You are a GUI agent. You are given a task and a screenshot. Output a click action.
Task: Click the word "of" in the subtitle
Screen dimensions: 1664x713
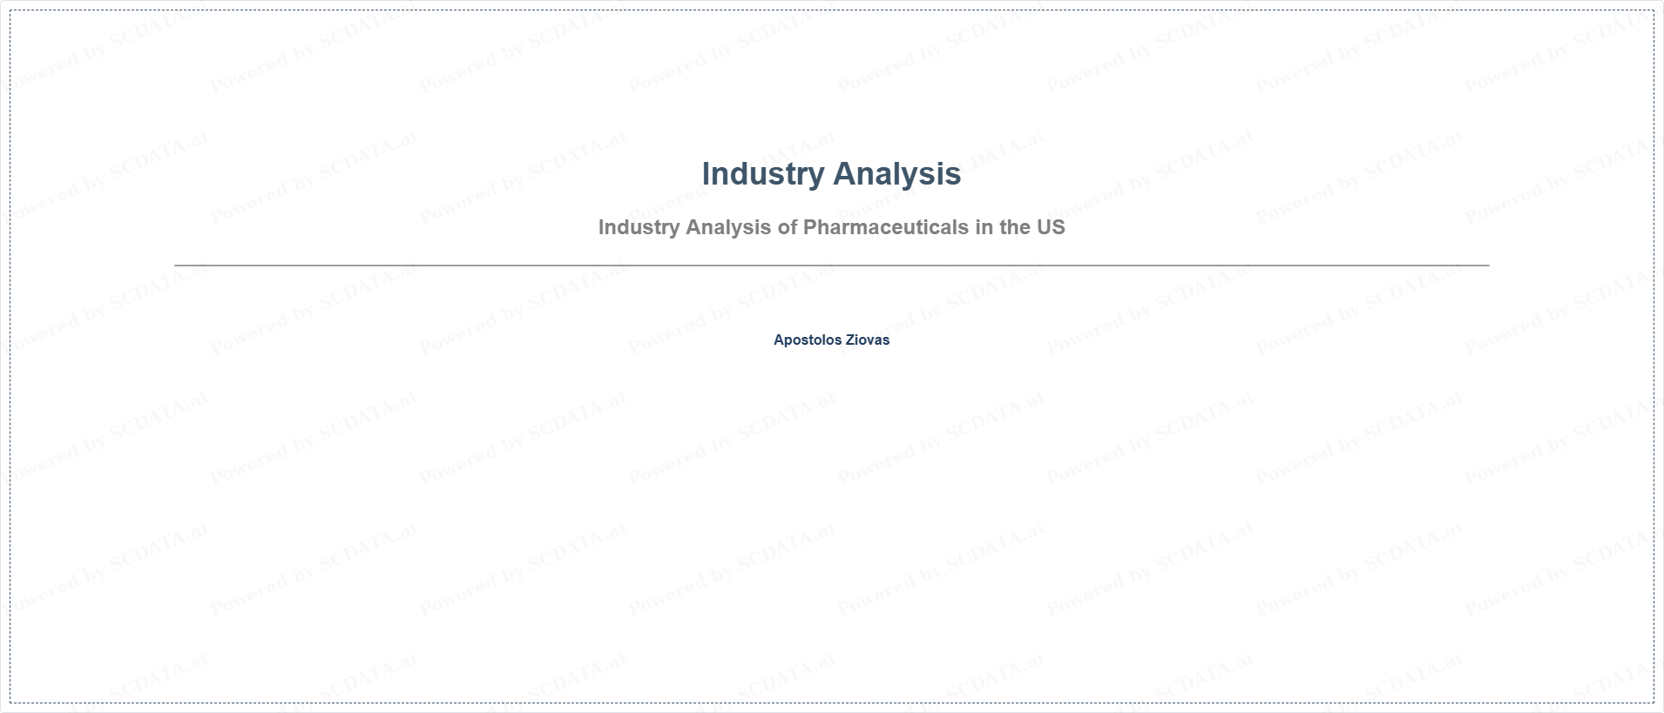[x=788, y=227]
